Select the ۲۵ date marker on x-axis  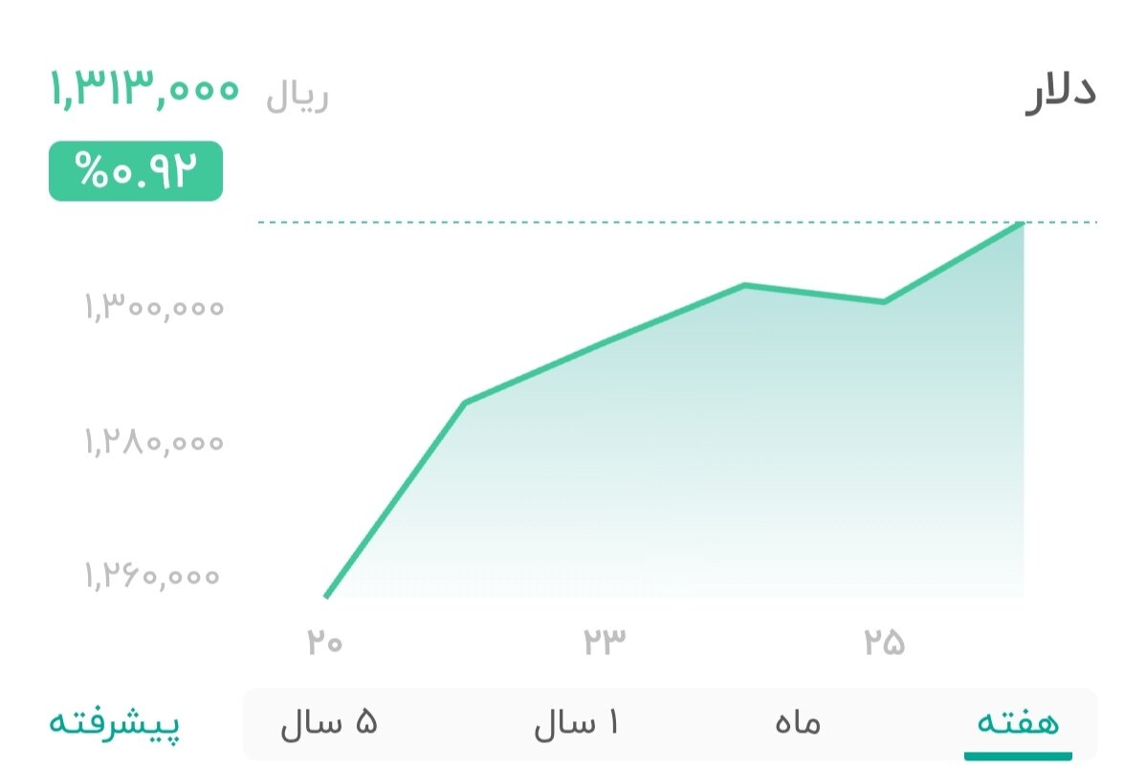[x=886, y=644]
